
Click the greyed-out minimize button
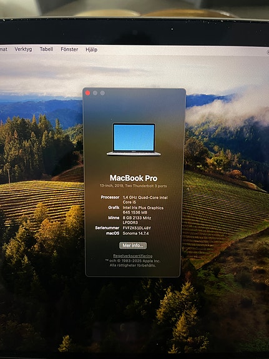click(95, 93)
